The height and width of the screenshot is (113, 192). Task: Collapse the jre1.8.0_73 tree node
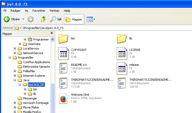pyautogui.click(x=20, y=84)
